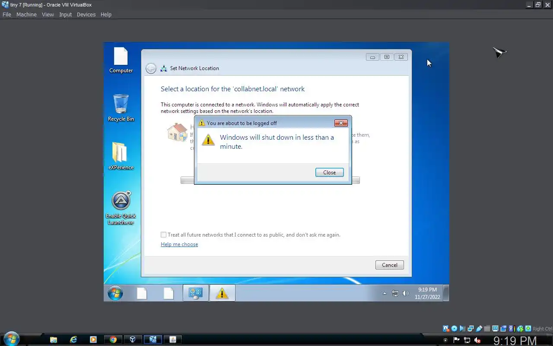Viewport: 553px width, 346px height.
Task: Tick 'Treat all future networks as public' checkbox
Action: click(163, 235)
